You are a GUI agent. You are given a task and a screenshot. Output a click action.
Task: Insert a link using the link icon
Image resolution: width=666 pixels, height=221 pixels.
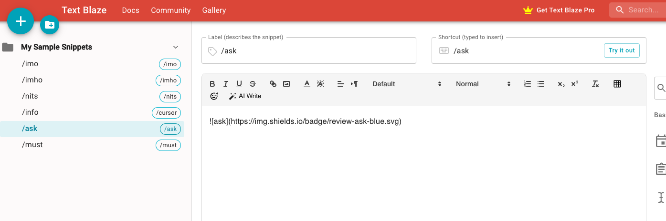[273, 84]
